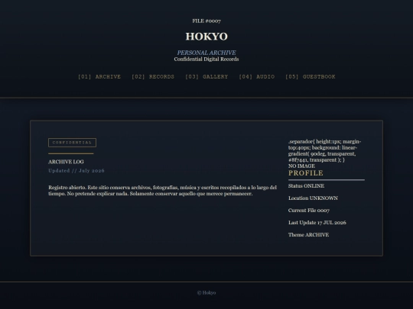413x309 pixels.
Task: Click the NO IMAGE placeholder
Action: click(x=301, y=166)
